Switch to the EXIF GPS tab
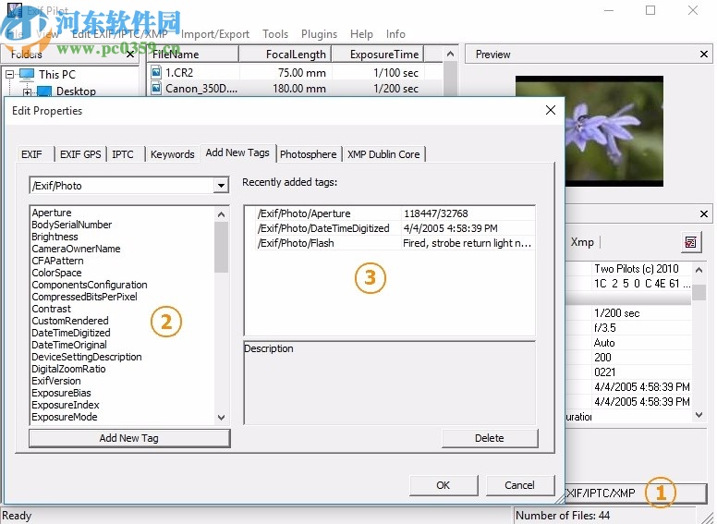717x524 pixels. [x=80, y=154]
